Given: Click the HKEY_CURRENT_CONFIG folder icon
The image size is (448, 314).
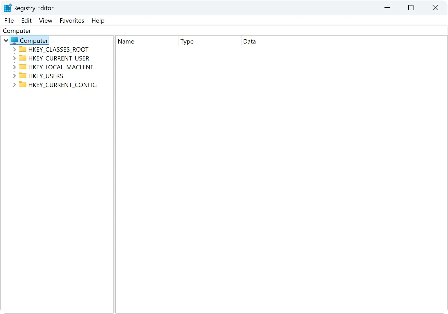Looking at the screenshot, I should (x=23, y=84).
